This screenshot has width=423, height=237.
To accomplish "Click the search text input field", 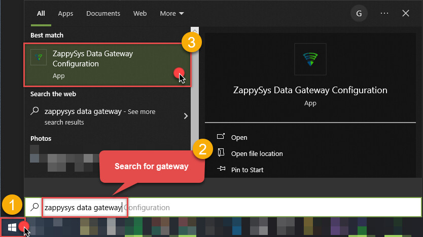I will (x=254, y=207).
